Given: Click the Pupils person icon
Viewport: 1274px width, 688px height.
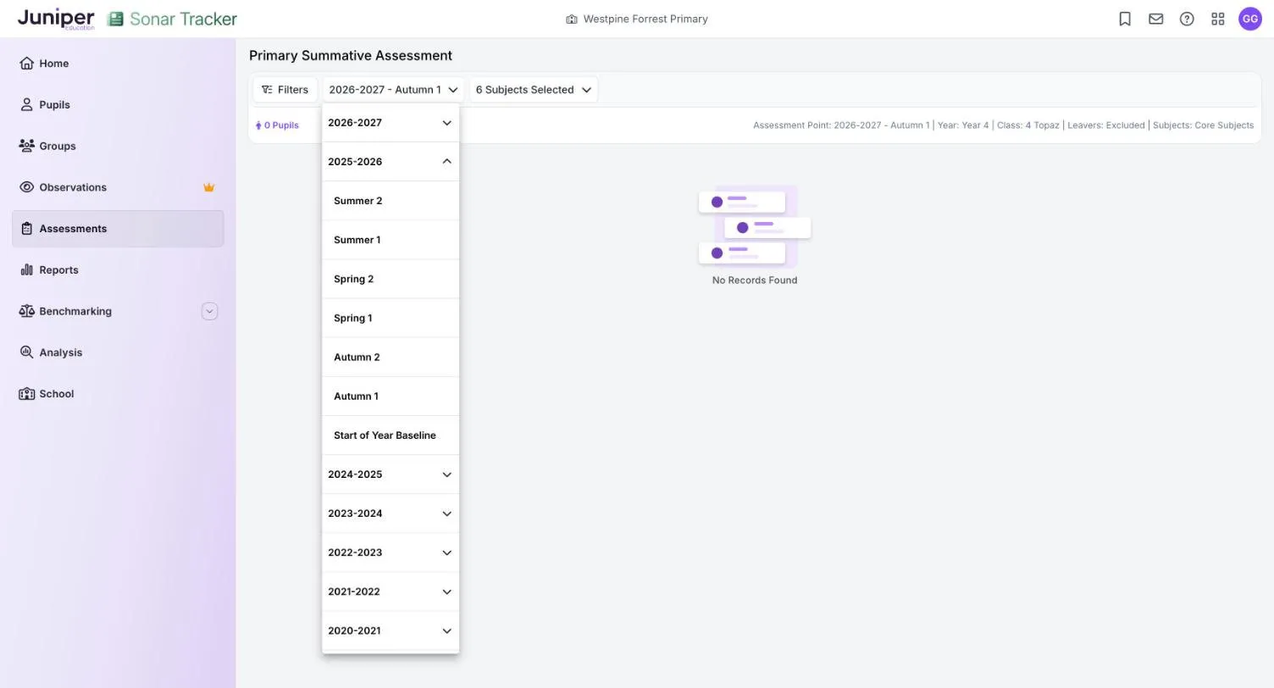Looking at the screenshot, I should tap(26, 104).
